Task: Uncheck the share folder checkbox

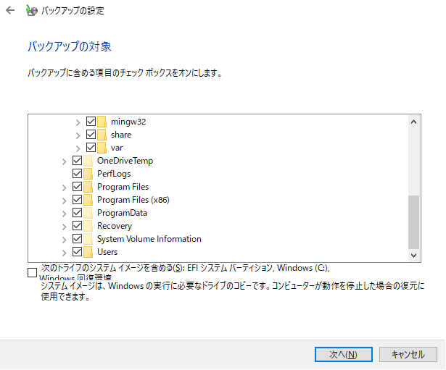Action: 91,134
